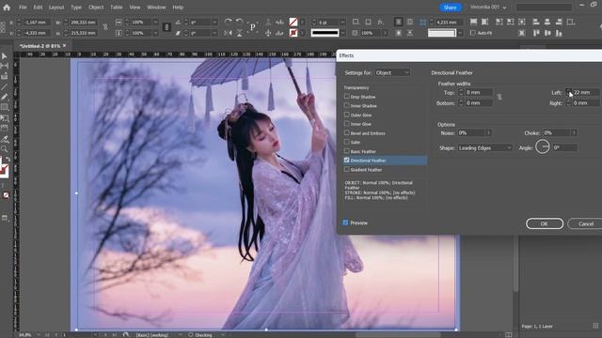This screenshot has height=338, width=602.
Task: Open Settings for Object dropdown
Action: 392,72
